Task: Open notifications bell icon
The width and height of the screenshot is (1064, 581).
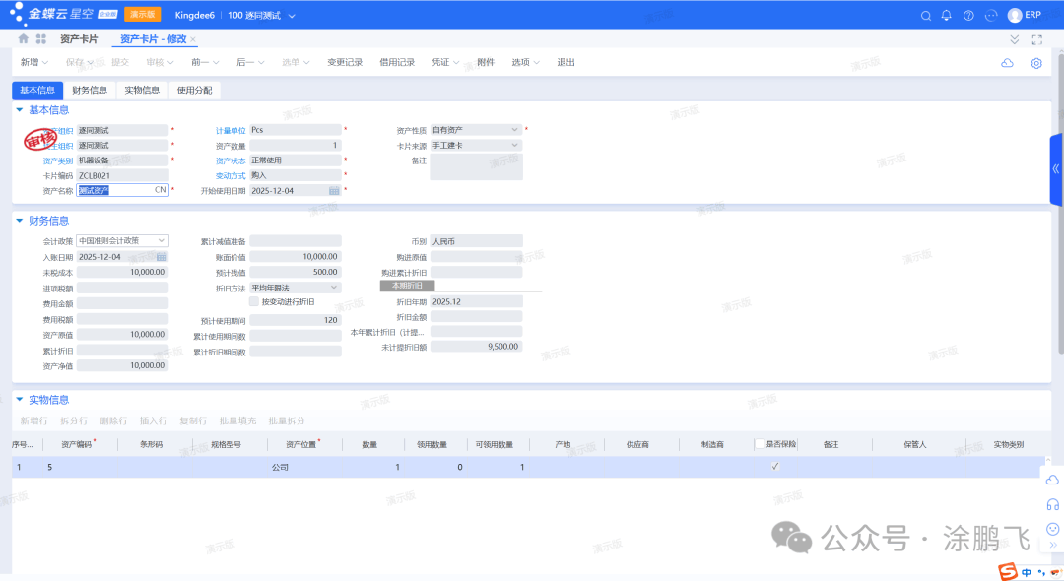Action: (947, 16)
